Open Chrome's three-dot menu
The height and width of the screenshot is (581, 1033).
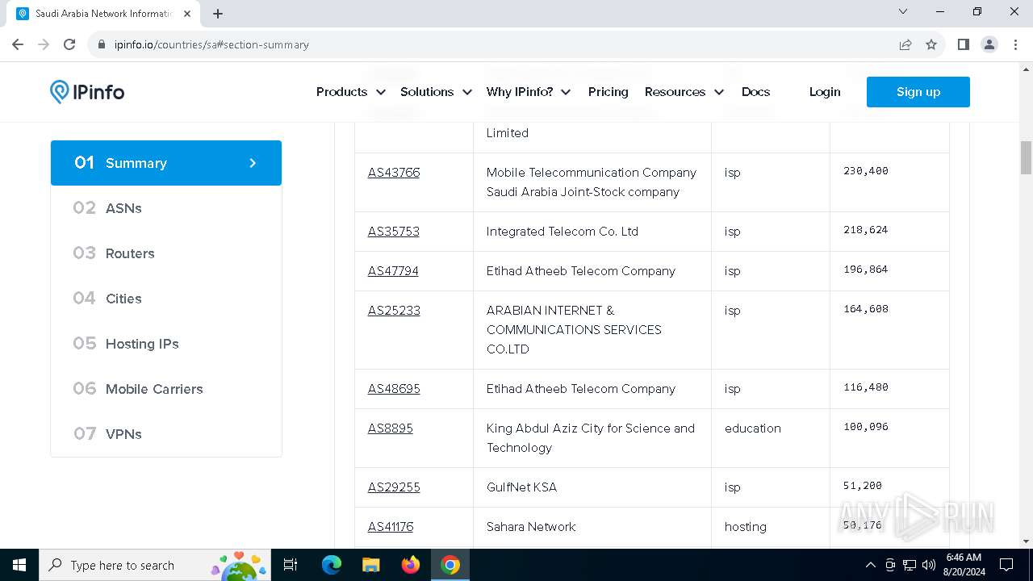click(x=1015, y=44)
